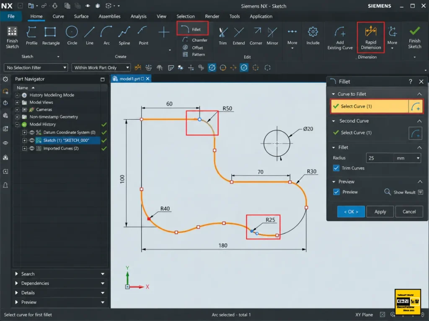Start Rapid Dimension

point(371,37)
